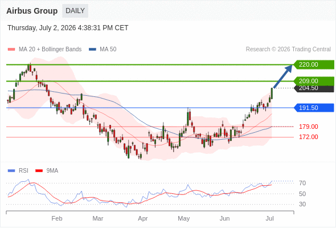Click the MA 50 legend label
Screen dimensions: 336x228
click(x=108, y=50)
